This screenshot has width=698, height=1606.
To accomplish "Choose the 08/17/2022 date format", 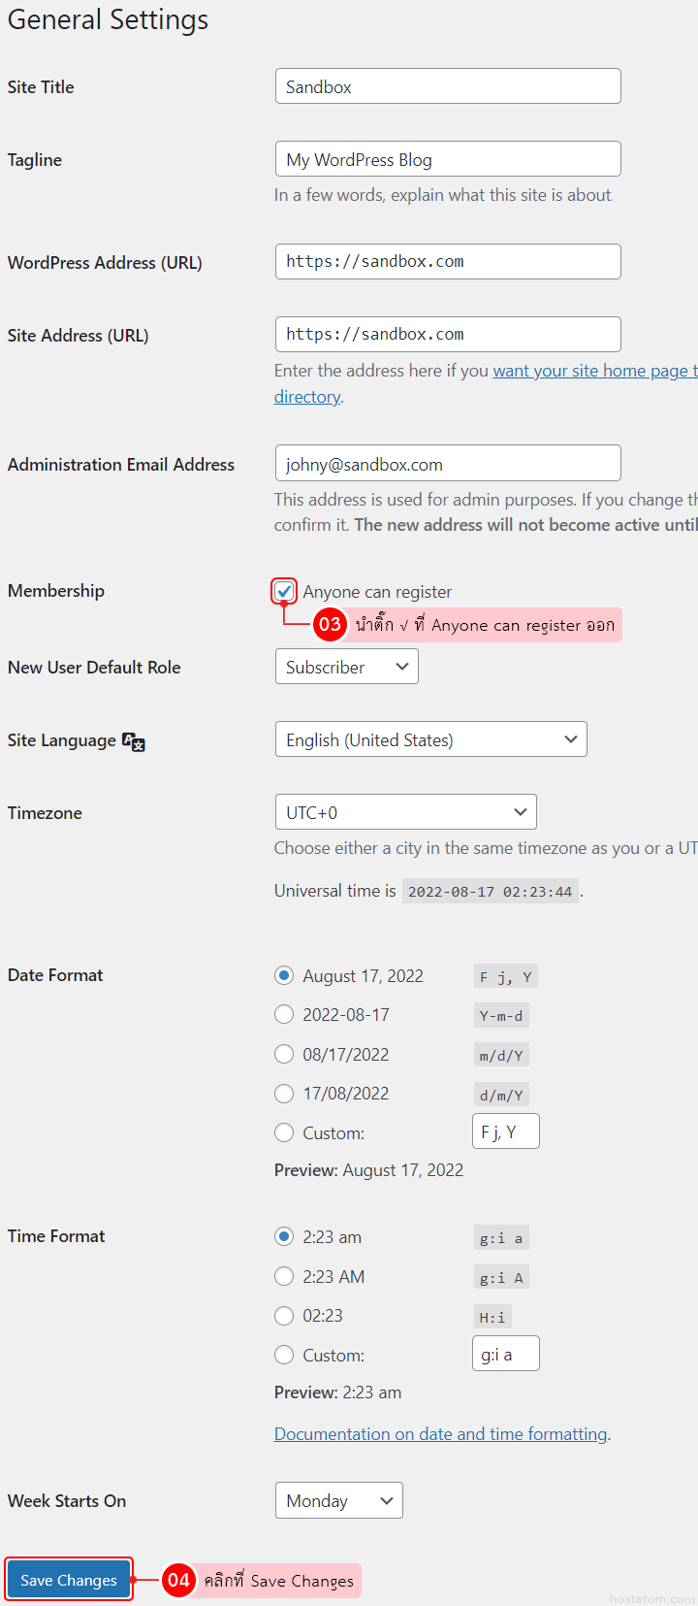I will tap(284, 1055).
